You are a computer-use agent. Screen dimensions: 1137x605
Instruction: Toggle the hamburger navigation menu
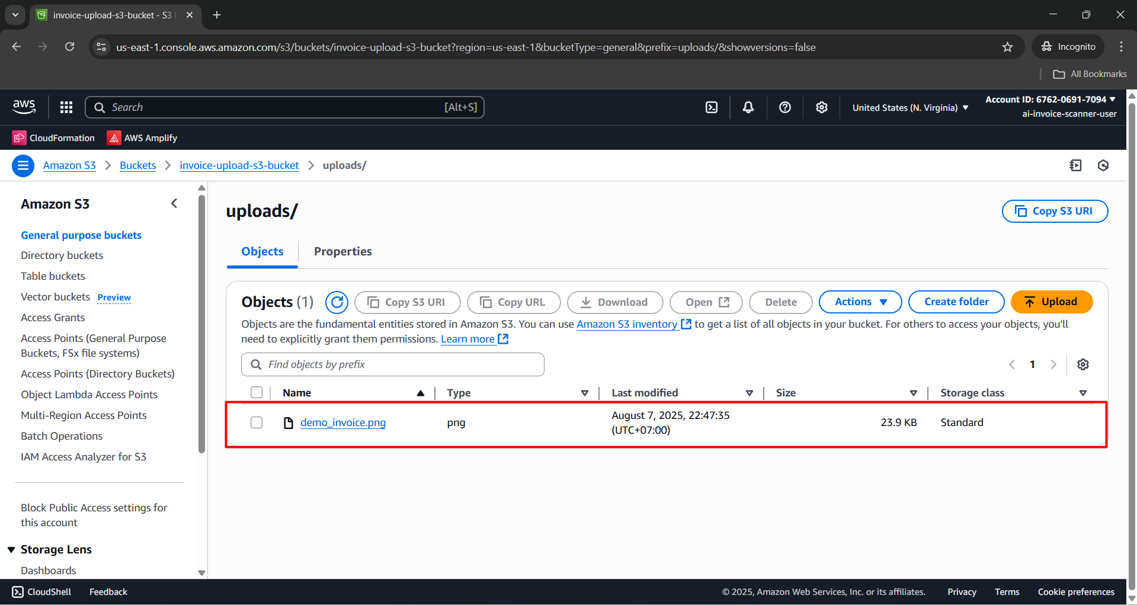click(23, 165)
